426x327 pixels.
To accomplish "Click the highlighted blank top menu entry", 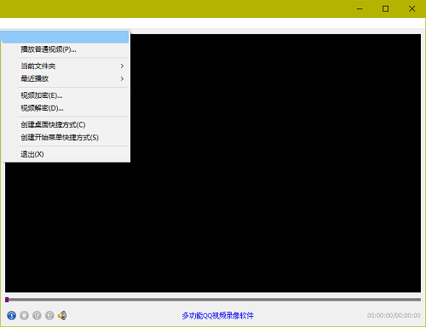I will tap(65, 37).
